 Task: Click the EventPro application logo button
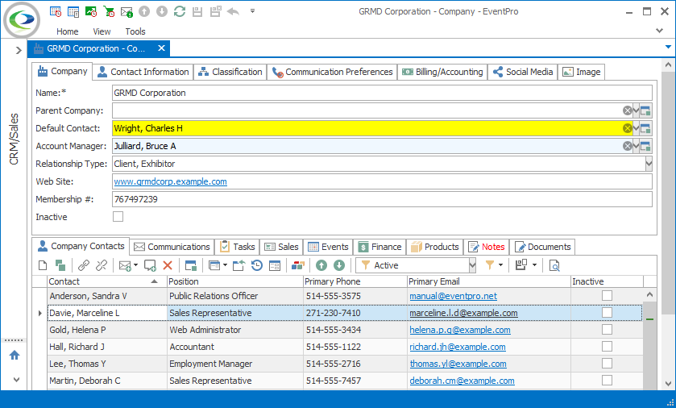(x=22, y=20)
